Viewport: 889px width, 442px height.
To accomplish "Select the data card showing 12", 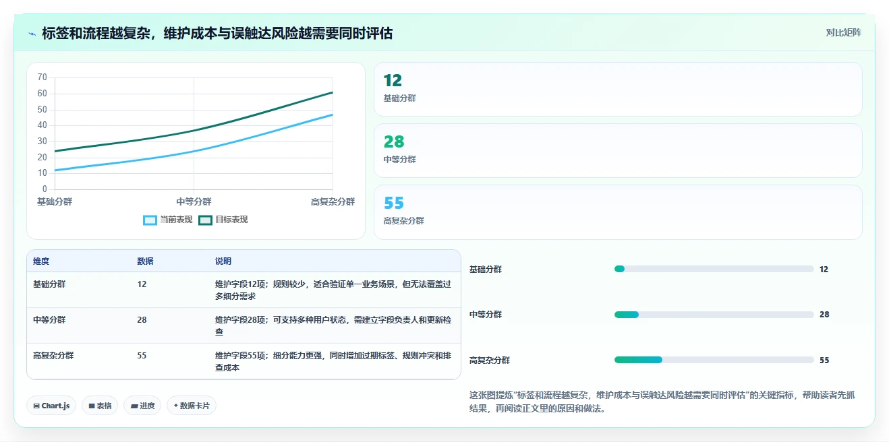I will (x=618, y=90).
